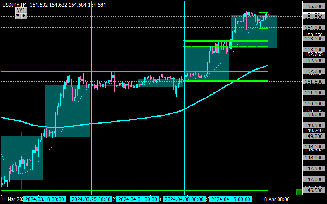Screen dimensions: 327x204
Task: Click the 152.765 price label
Action: click(x=314, y=54)
